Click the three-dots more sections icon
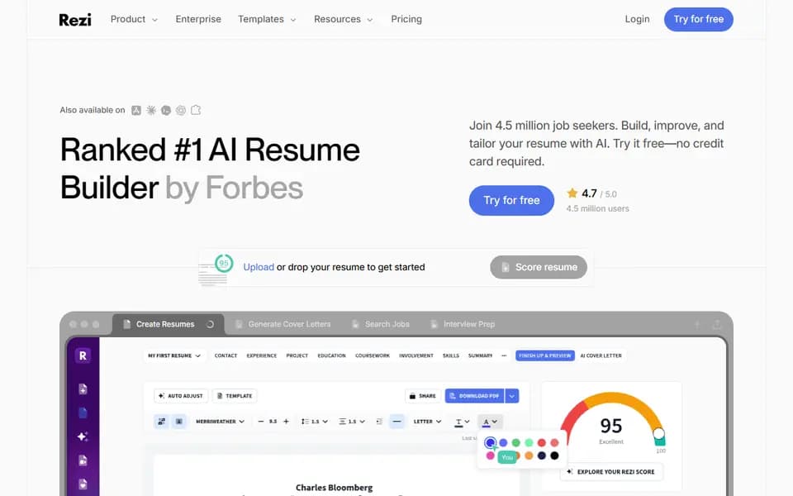The height and width of the screenshot is (496, 793). click(x=504, y=355)
